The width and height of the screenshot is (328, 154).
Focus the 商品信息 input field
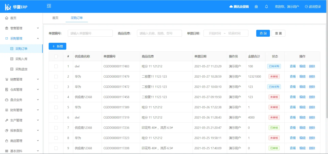click(x=159, y=33)
